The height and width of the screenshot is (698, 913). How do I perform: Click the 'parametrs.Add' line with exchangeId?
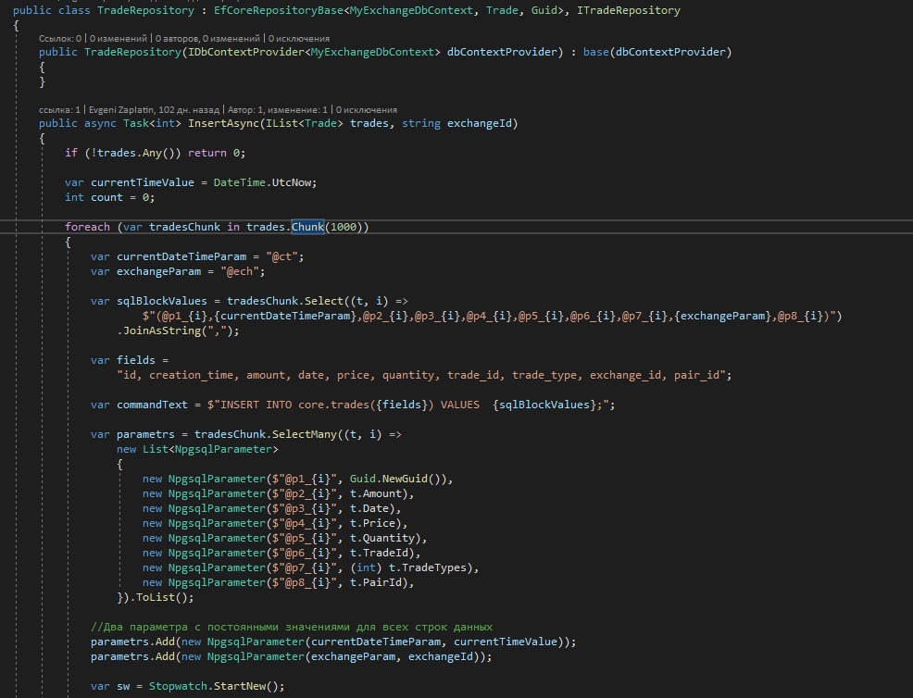291,657
